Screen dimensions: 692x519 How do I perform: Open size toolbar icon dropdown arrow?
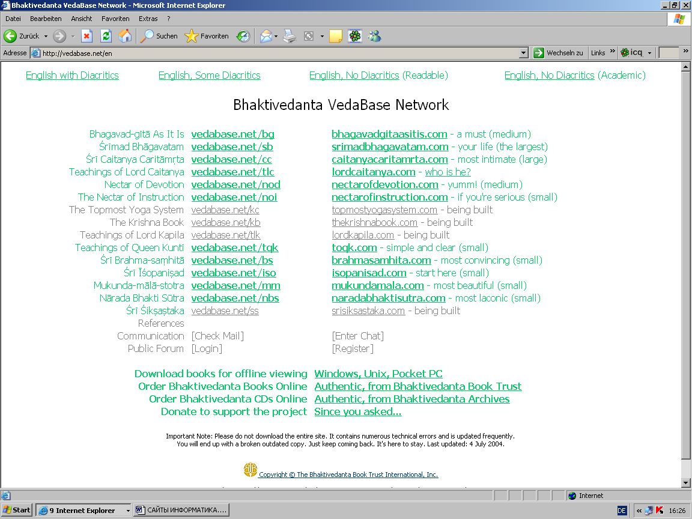[x=322, y=36]
